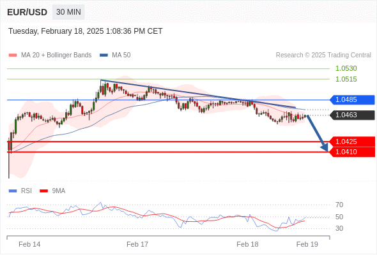Click the EUR/USD pair title
Viewport: 377px width, 255px height.
[x=27, y=12]
